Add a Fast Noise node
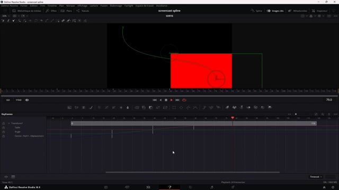 [76, 108]
